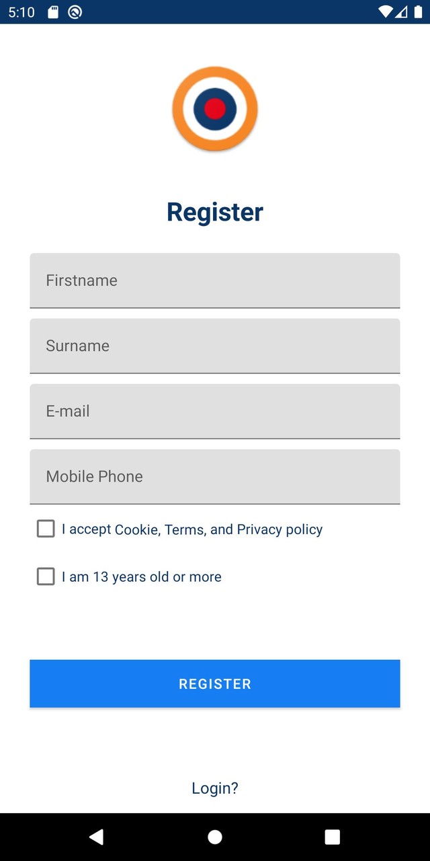Click into the E-mail field
This screenshot has width=430, height=861.
(x=215, y=411)
